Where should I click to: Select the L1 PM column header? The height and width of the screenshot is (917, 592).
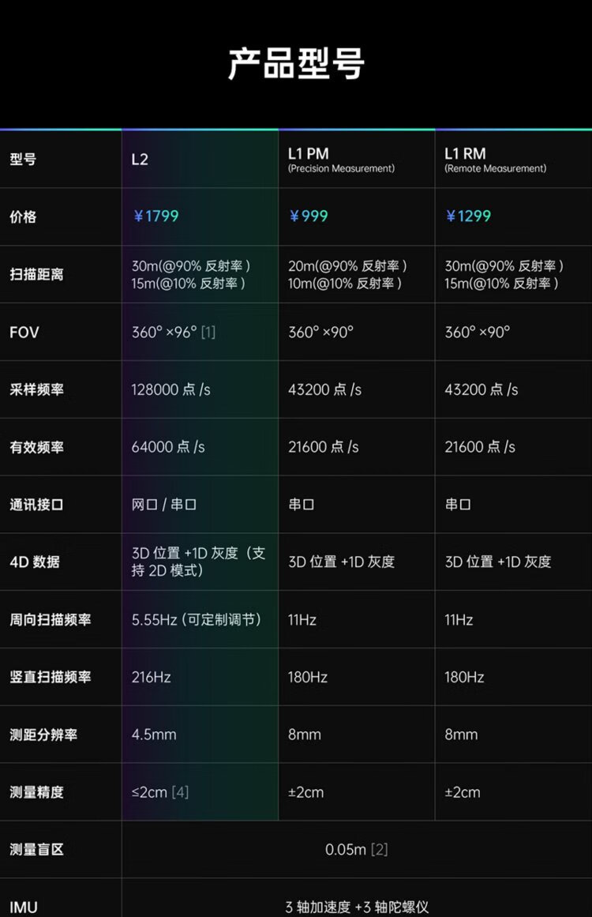(x=309, y=154)
